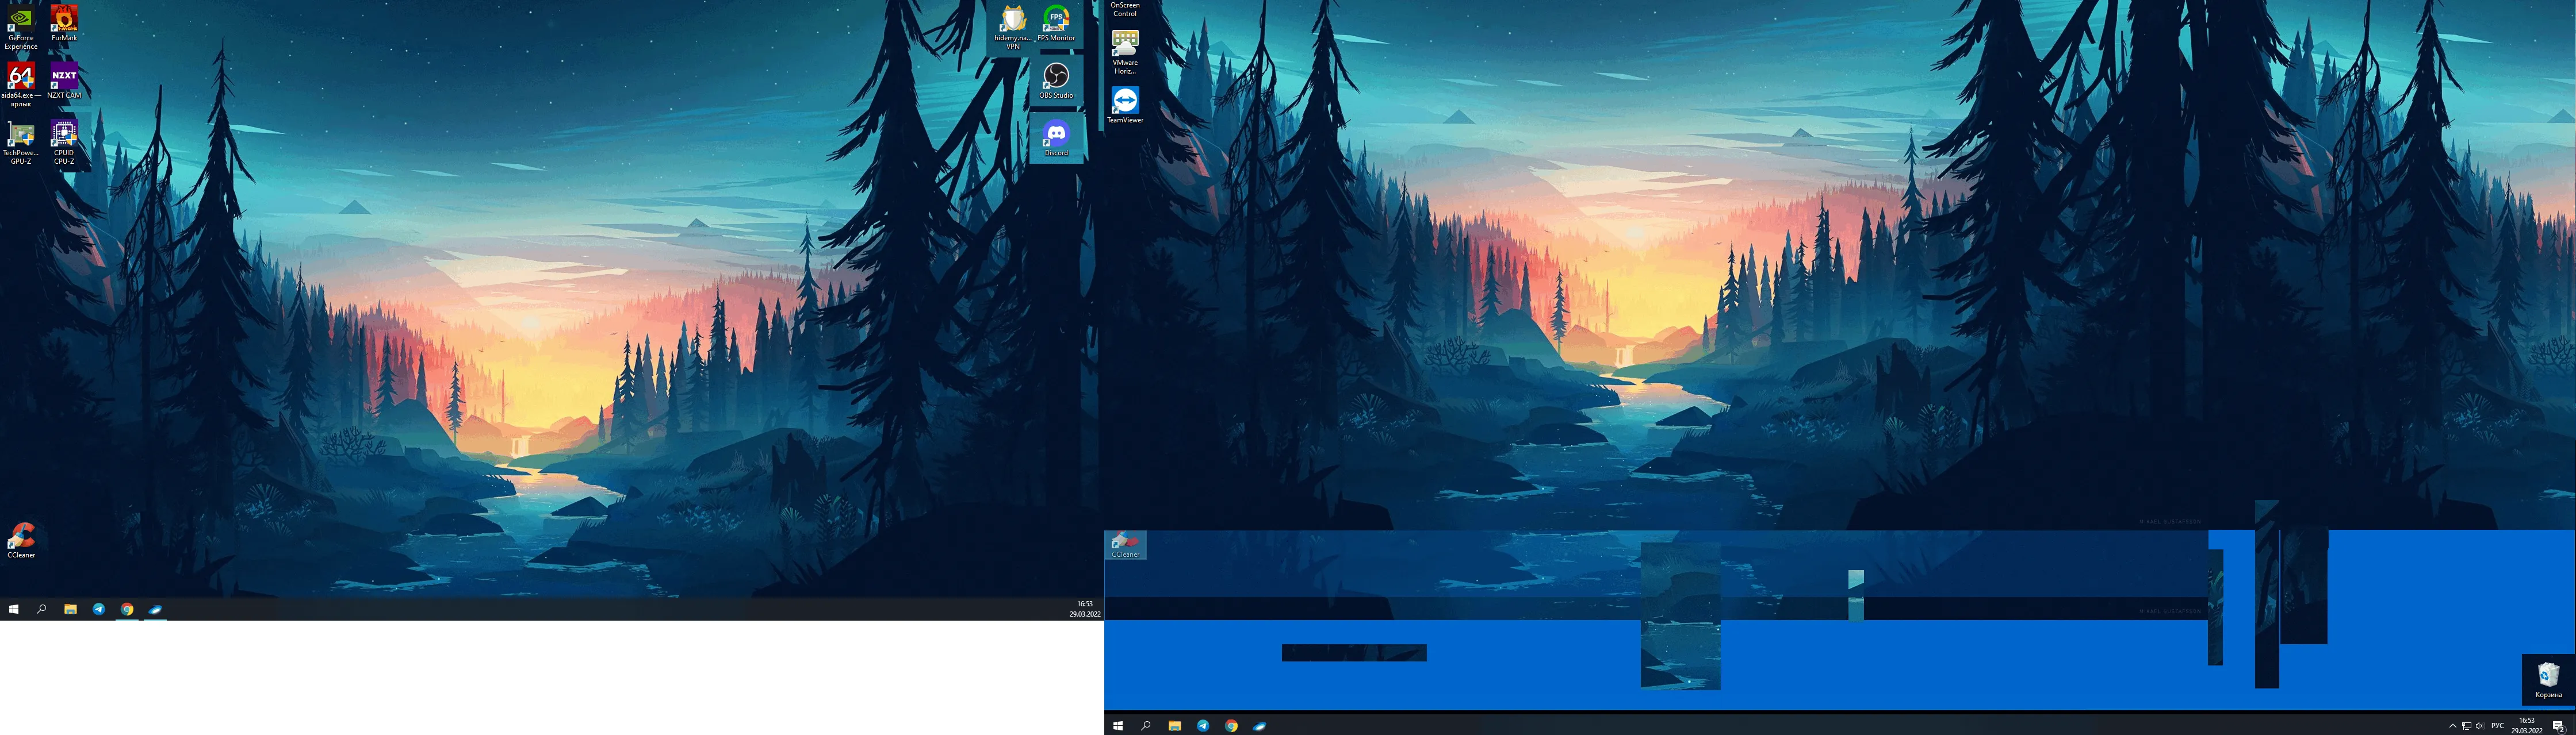Open File Explorer on the right monitor taskbar
This screenshot has width=2576, height=735.
coord(1175,725)
